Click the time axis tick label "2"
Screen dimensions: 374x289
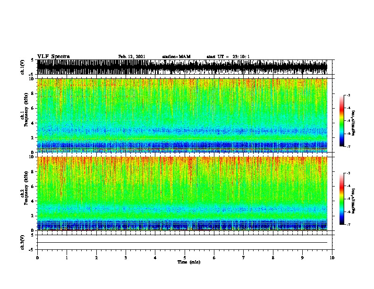point(96,258)
